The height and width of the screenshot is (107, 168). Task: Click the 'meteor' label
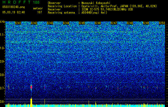[38, 8]
